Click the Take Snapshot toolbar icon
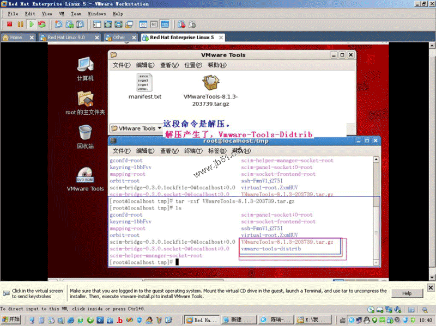Screen dimensions: 436x326 click(58, 24)
